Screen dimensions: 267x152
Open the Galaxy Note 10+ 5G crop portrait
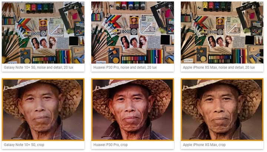43,110
